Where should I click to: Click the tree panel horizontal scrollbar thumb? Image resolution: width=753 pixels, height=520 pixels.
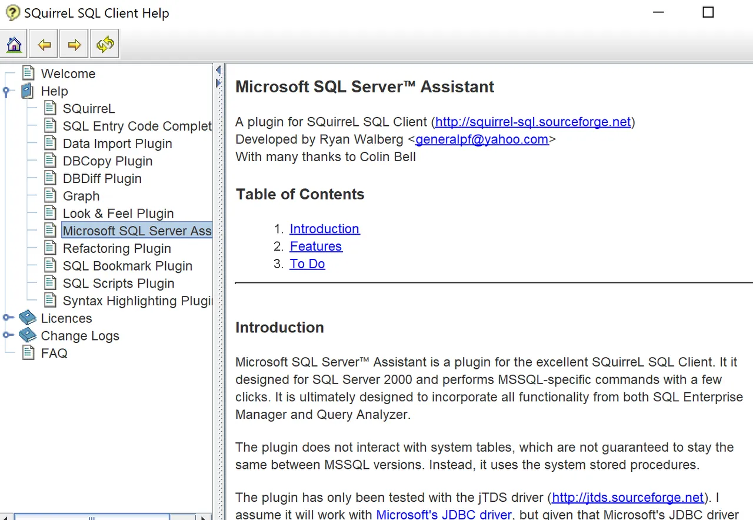[x=91, y=517]
